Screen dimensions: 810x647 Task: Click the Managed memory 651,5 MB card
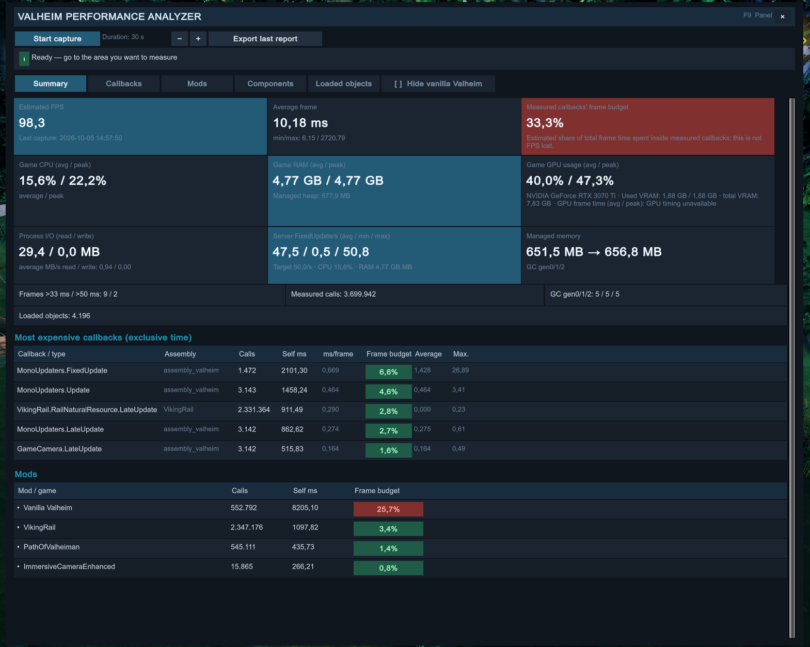click(x=648, y=255)
